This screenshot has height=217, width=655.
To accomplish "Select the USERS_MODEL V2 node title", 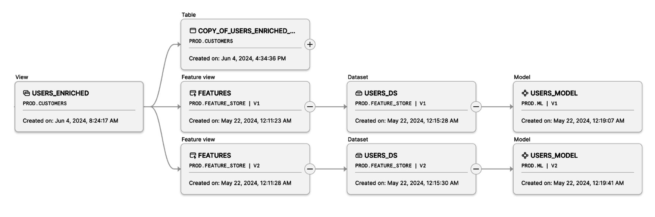I will (x=554, y=155).
